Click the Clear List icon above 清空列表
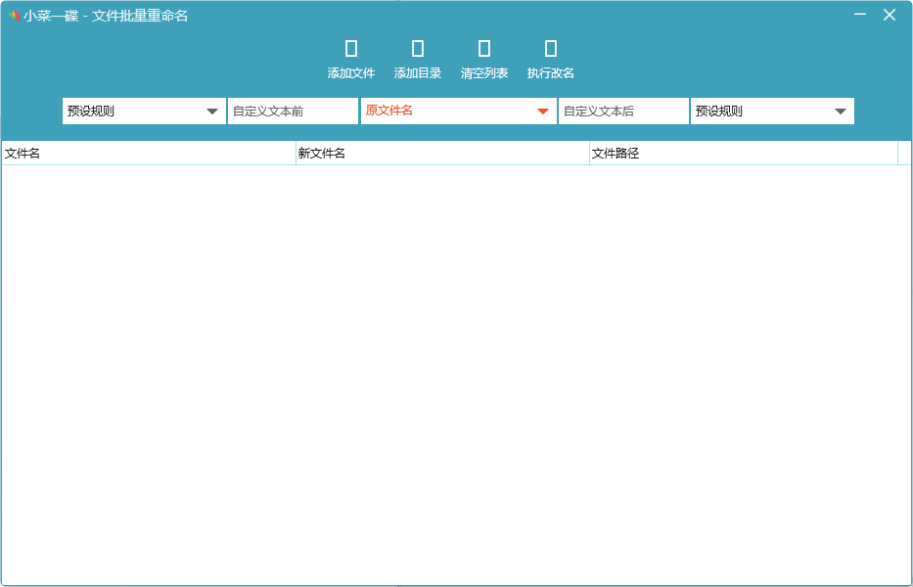The height and width of the screenshot is (587, 913). (x=484, y=49)
